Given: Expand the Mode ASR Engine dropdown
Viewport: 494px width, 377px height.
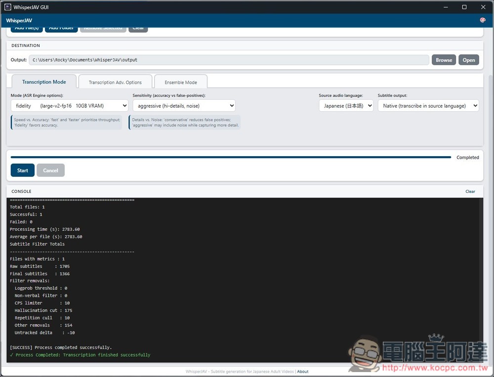Looking at the screenshot, I should pyautogui.click(x=69, y=106).
